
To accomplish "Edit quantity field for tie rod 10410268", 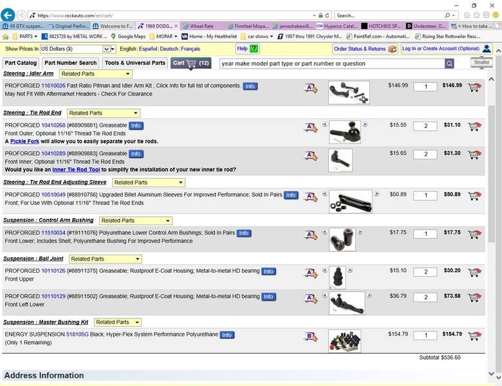I will pos(425,126).
